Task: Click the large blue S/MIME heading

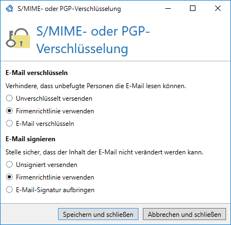Action: 93,40
